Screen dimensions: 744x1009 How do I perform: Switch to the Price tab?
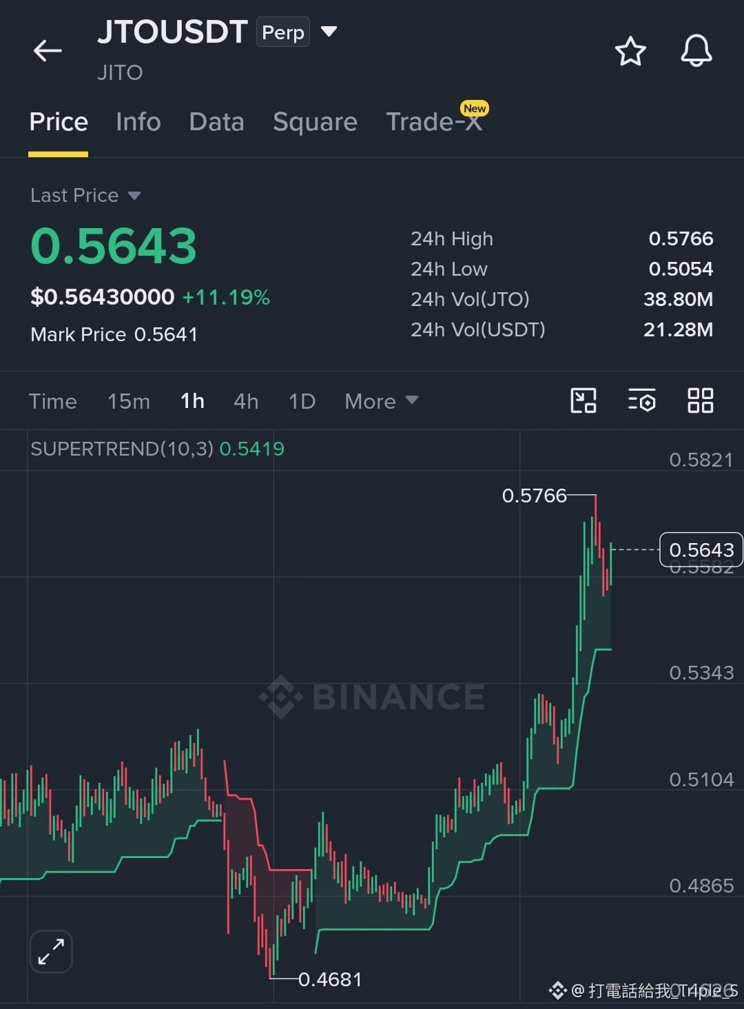59,122
